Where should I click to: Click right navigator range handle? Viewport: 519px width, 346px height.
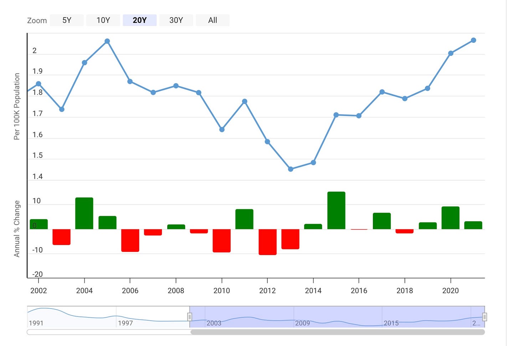(x=485, y=317)
